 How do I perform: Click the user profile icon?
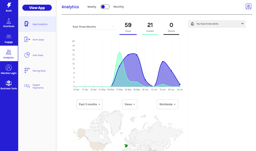coord(248,7)
